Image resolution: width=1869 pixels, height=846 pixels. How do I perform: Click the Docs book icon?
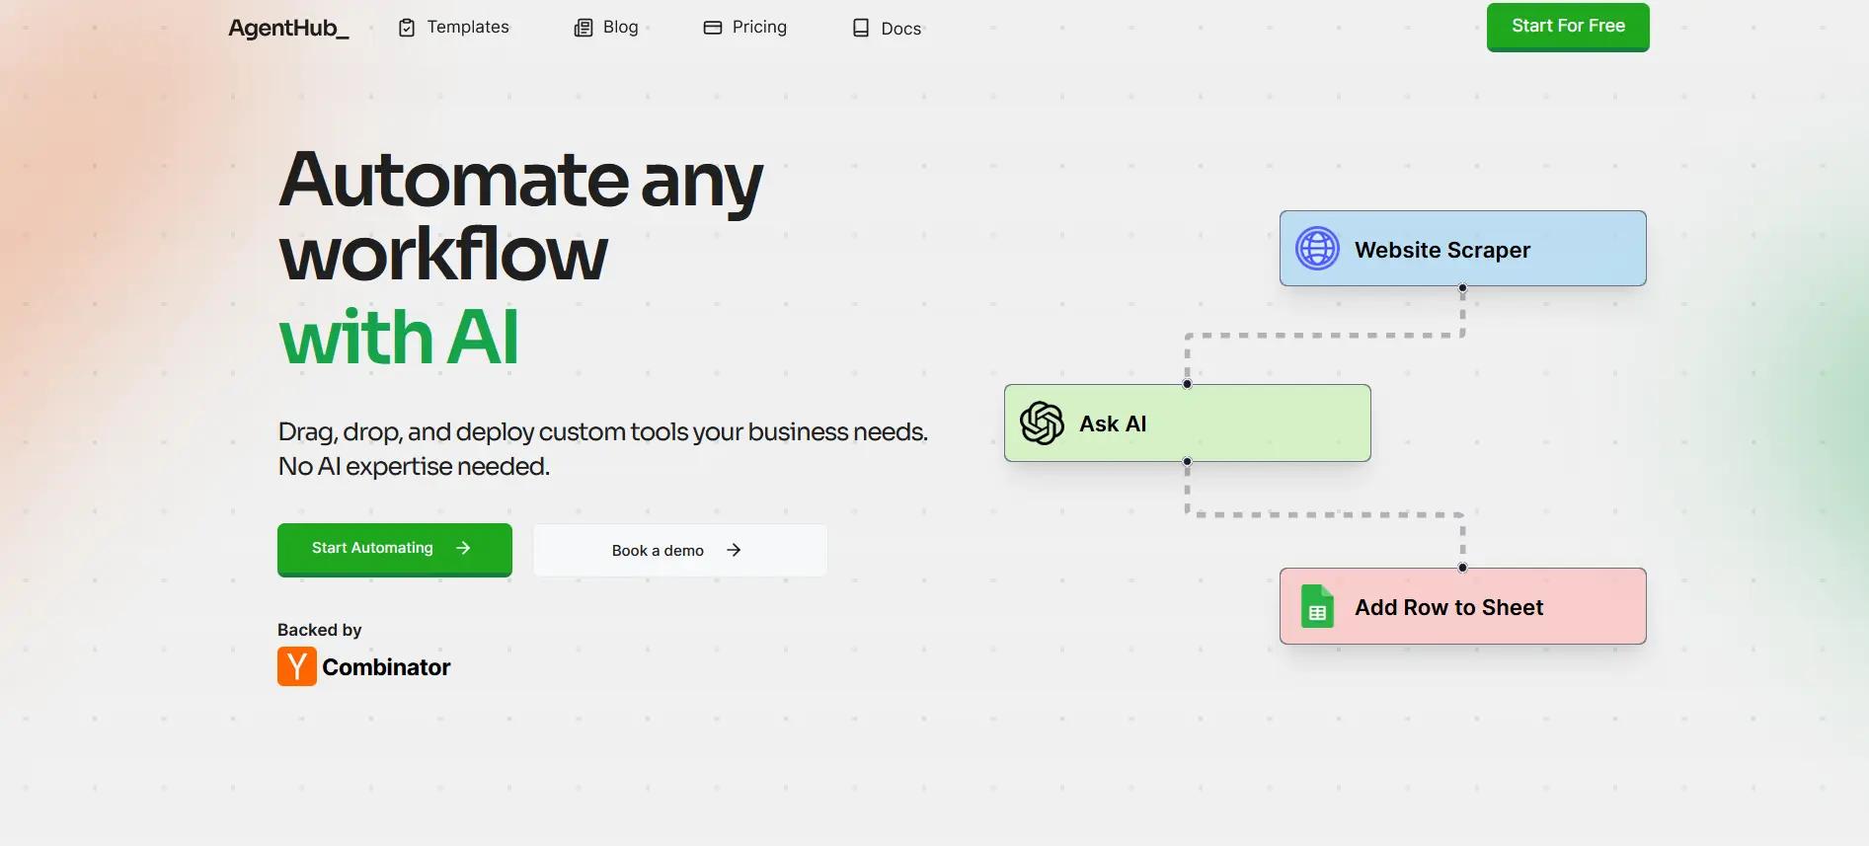(861, 29)
